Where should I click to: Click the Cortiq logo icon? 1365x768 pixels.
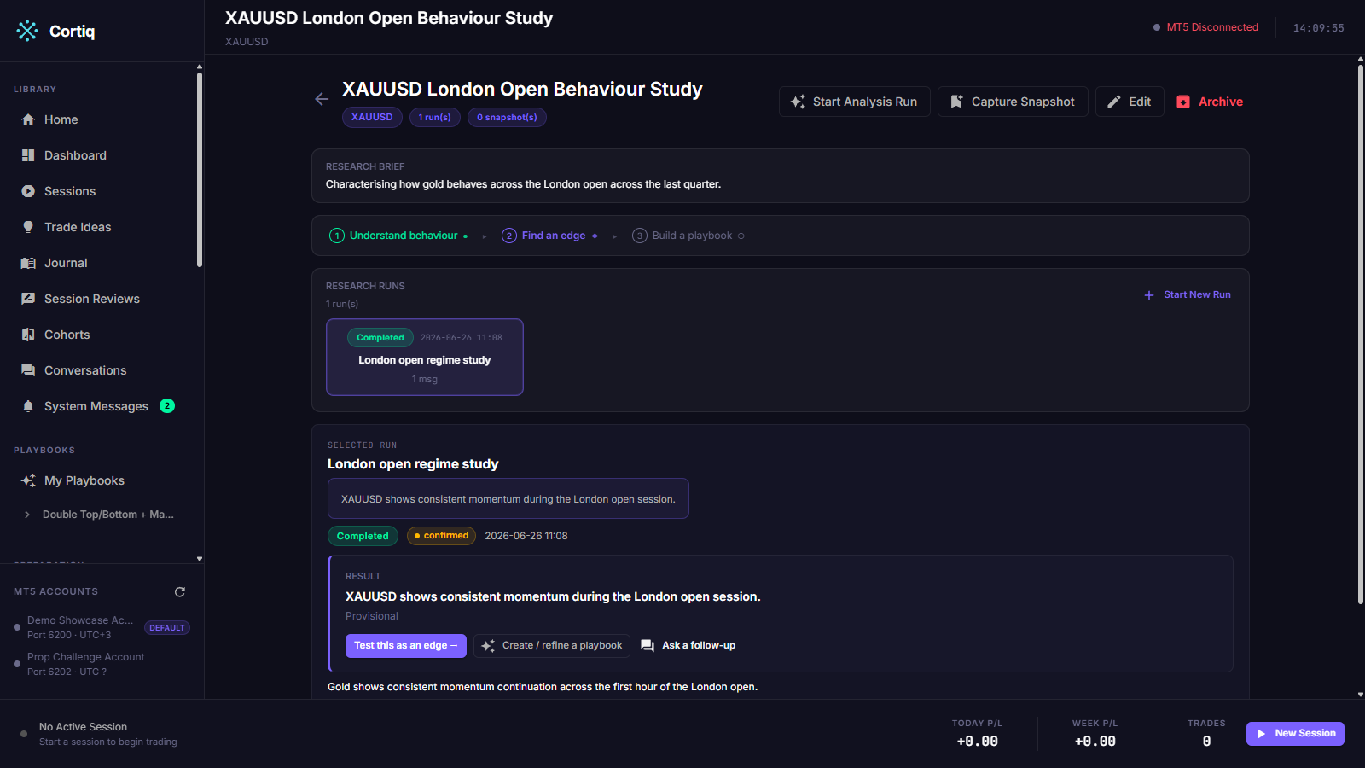pyautogui.click(x=27, y=31)
